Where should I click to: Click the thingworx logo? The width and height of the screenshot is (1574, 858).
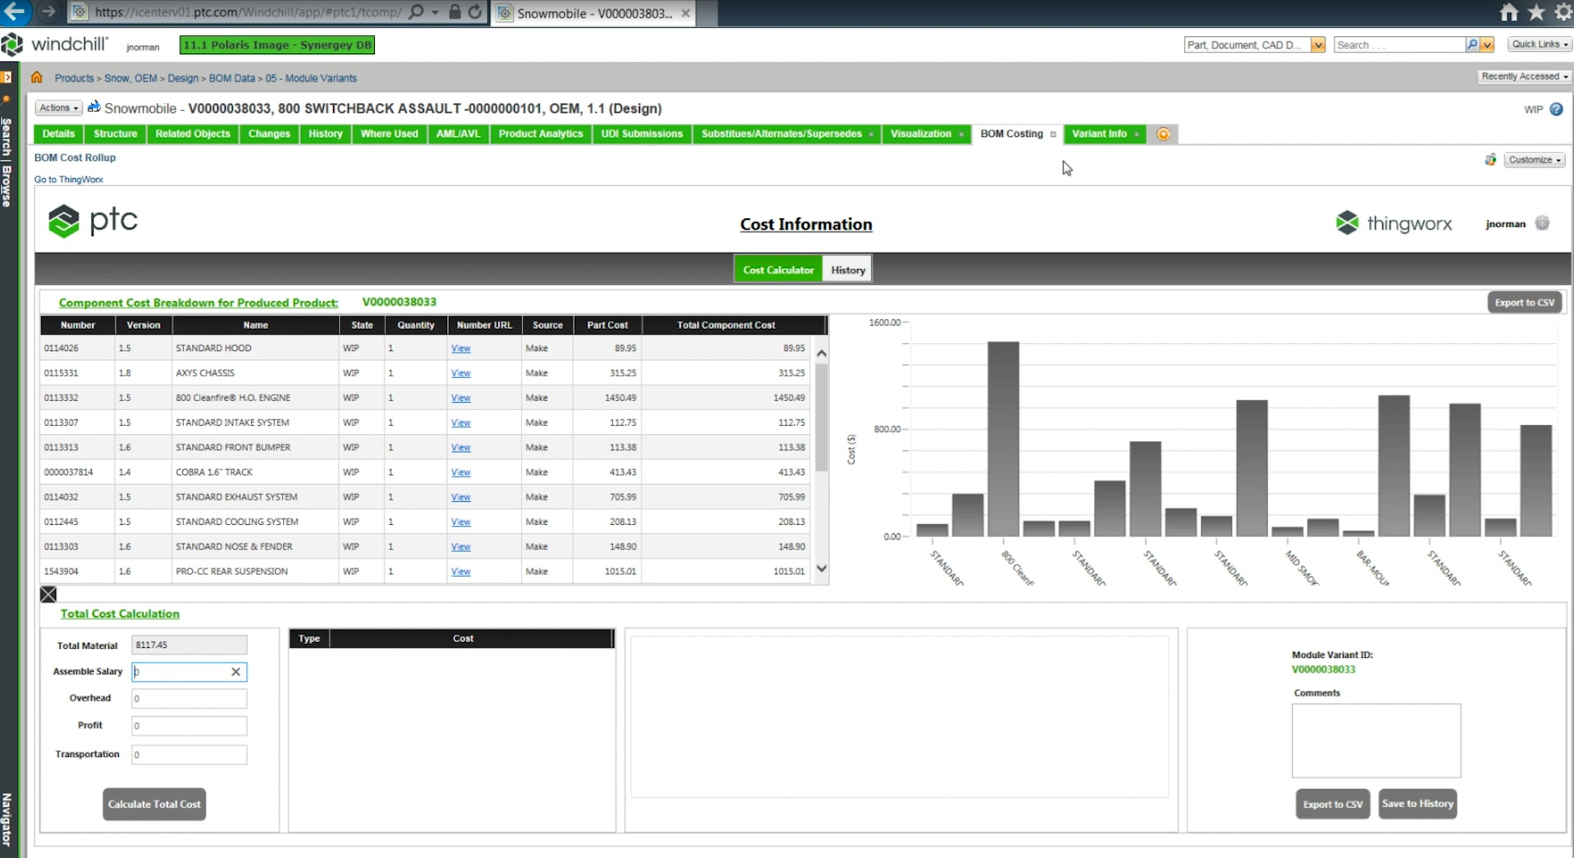(1394, 222)
